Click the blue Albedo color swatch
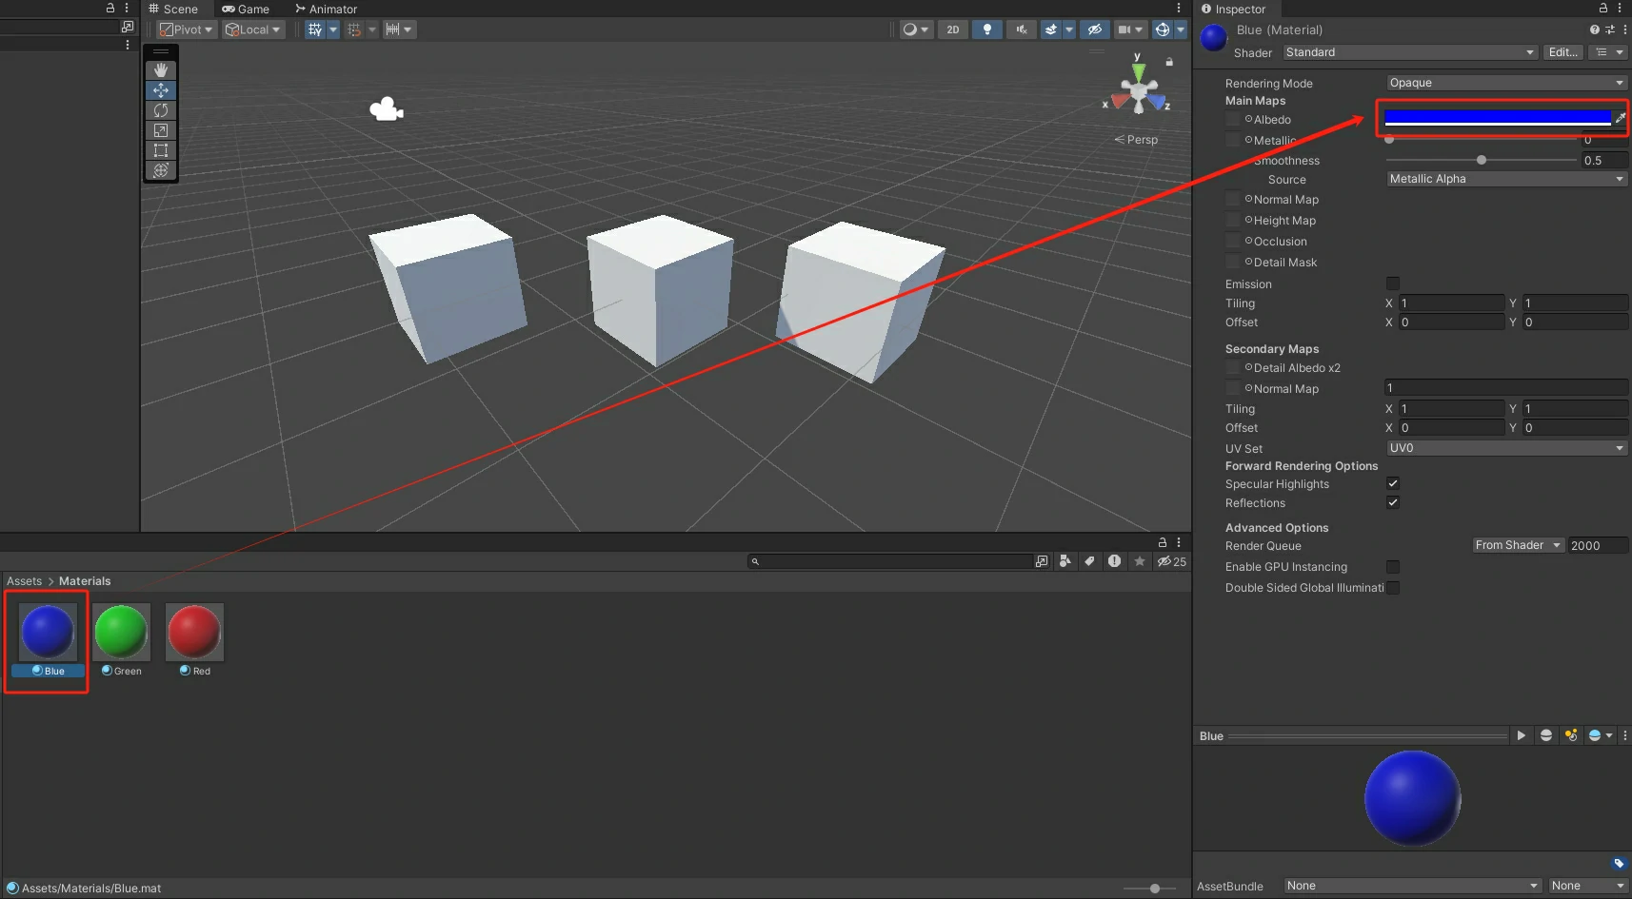The width and height of the screenshot is (1632, 899). [1497, 118]
